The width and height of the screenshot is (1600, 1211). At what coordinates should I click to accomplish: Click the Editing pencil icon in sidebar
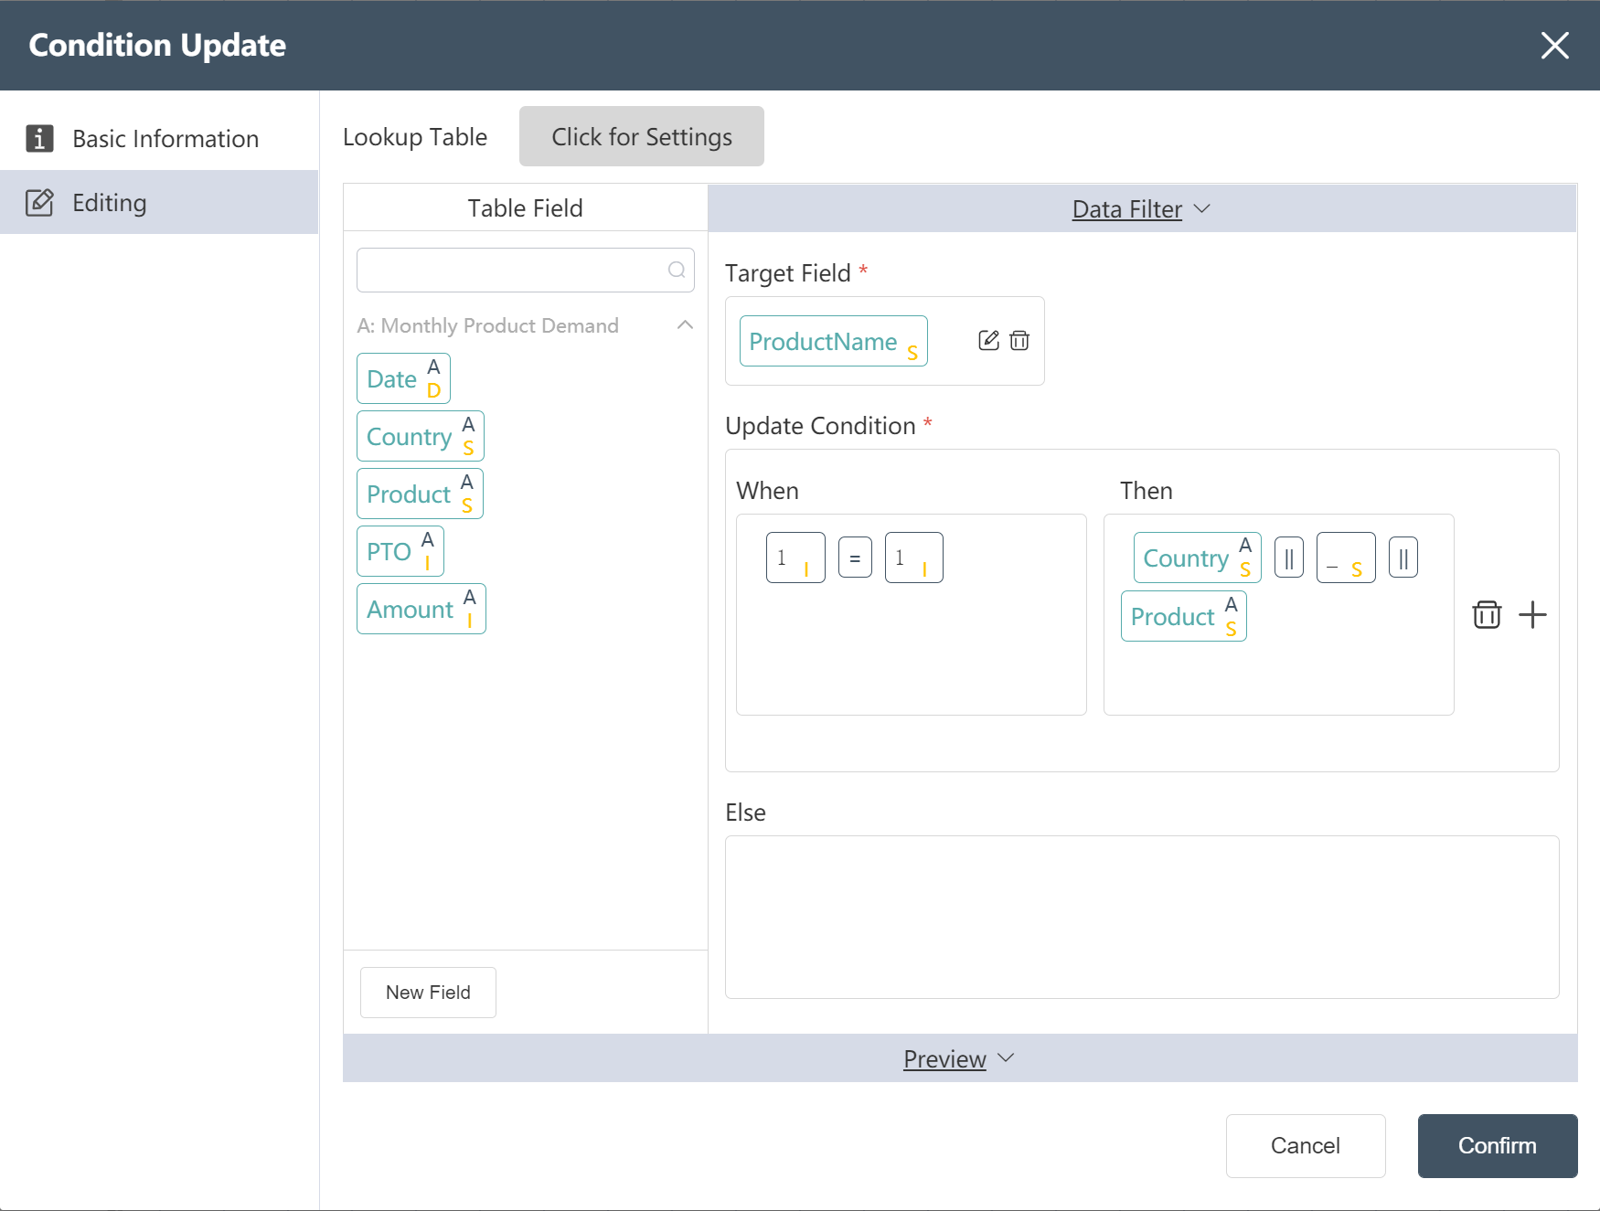click(39, 202)
